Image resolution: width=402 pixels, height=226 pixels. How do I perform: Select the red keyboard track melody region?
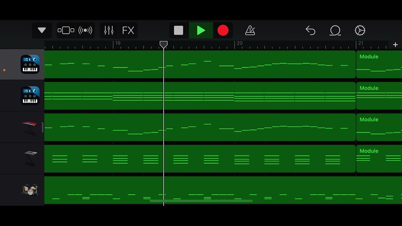point(200,127)
